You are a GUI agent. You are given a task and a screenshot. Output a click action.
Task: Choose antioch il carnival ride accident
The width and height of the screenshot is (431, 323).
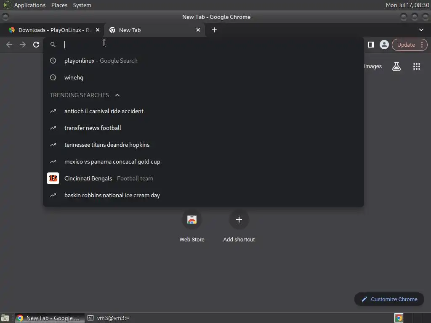pos(203,111)
